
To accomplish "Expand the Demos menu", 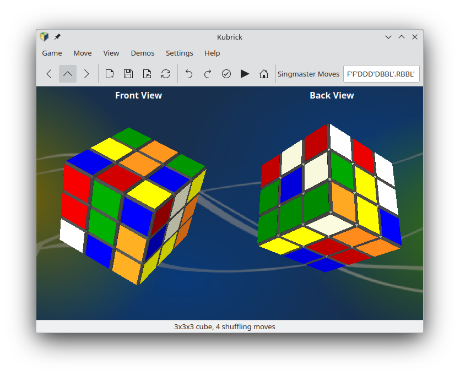I will point(143,53).
